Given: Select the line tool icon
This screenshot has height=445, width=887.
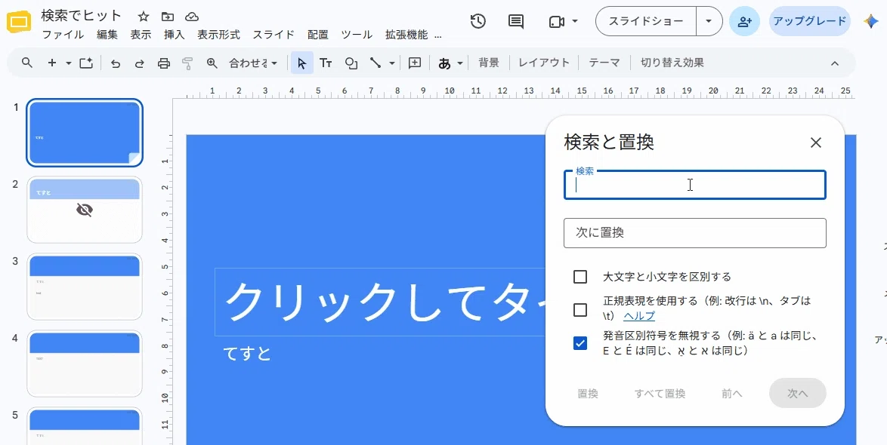Looking at the screenshot, I should click(375, 63).
